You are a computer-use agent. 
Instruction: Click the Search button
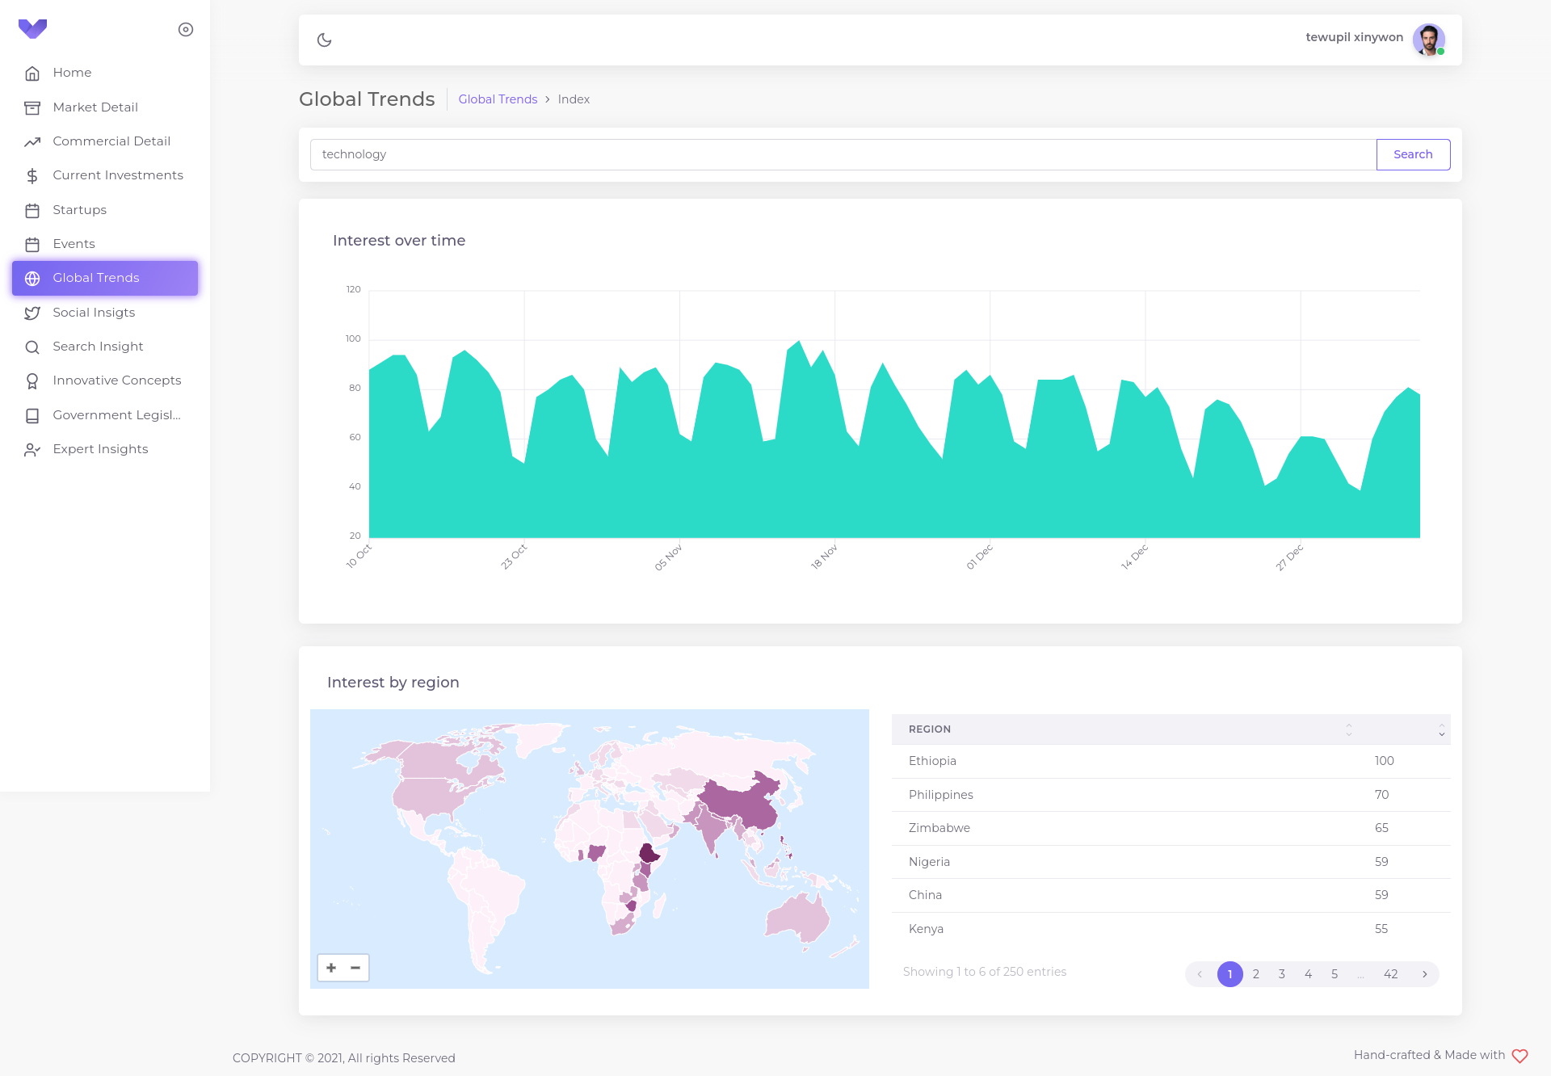1413,154
